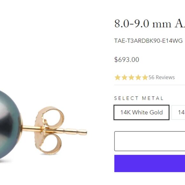Click the product title starting with 8.0-9.0 mm
Image resolution: width=185 pixels, height=185 pixels.
coord(150,24)
